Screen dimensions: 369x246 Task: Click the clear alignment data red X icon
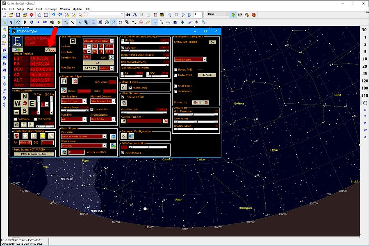pos(75,82)
